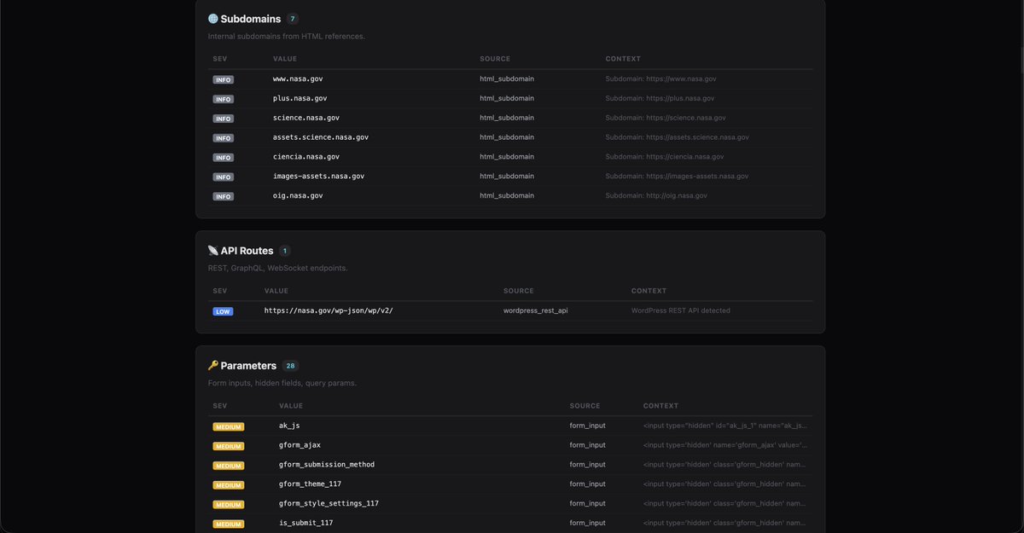
Task: Click context text https://assets.science.nasa.gov
Action: 697,137
